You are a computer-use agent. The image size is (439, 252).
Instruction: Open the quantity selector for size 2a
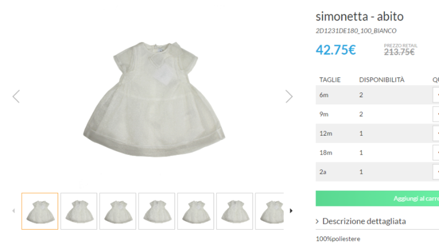coord(436,172)
